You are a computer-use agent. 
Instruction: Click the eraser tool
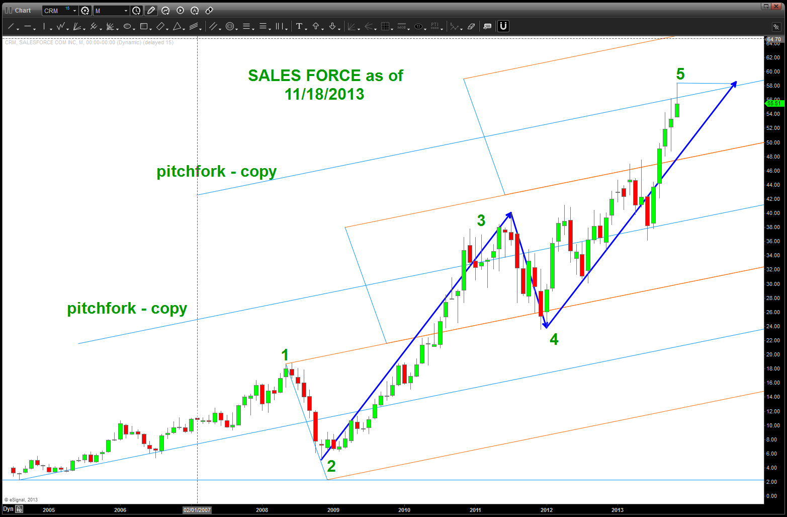(471, 27)
